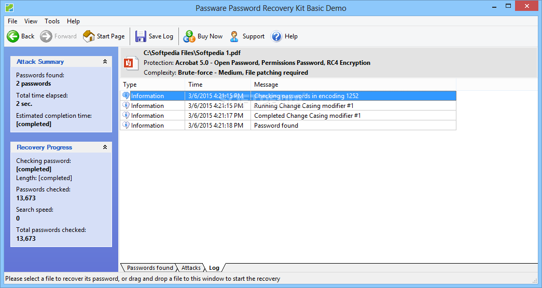The width and height of the screenshot is (542, 288).
Task: Click the 'Length: [completed]' text
Action: [x=44, y=177]
